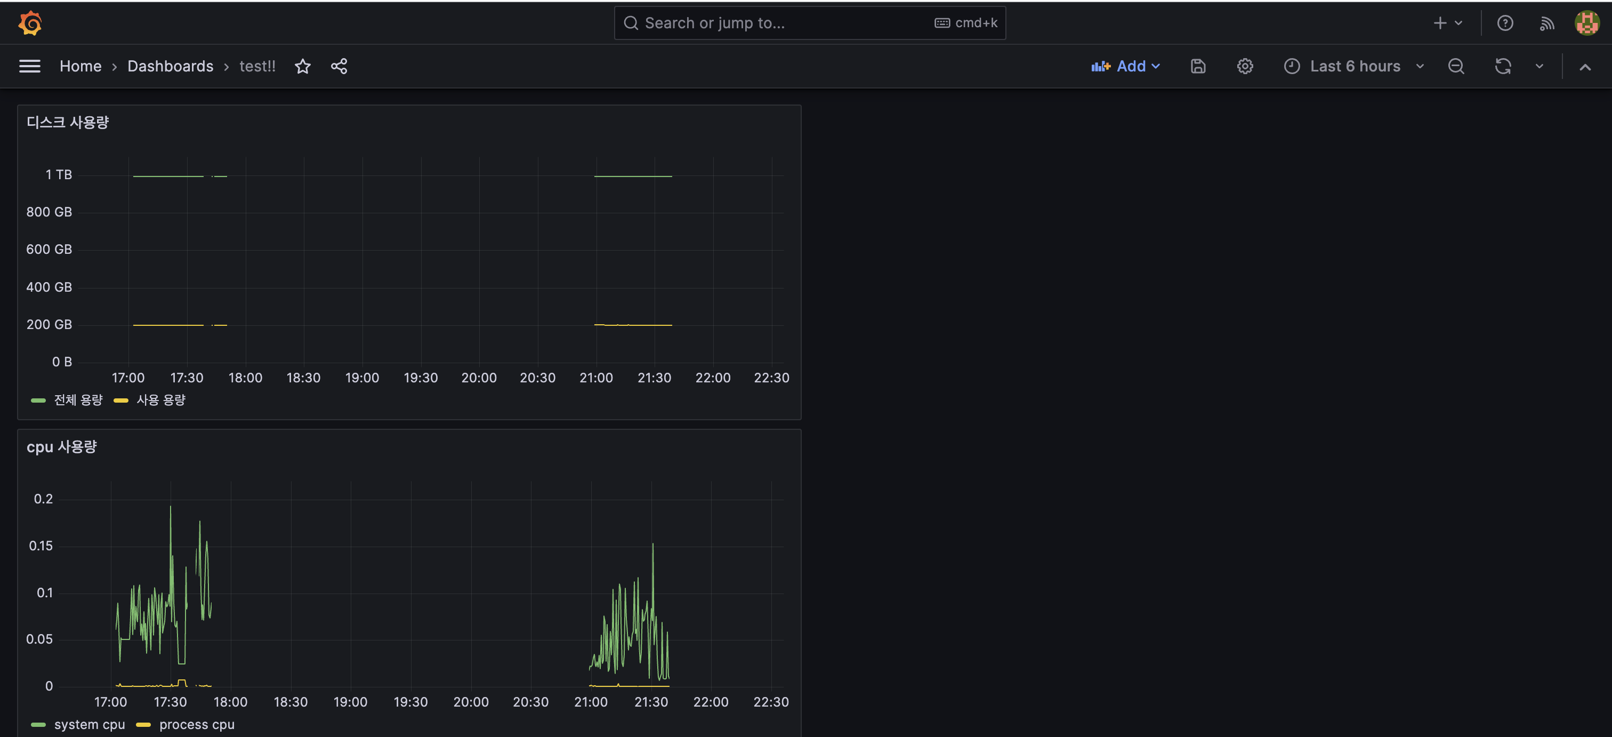Collapse the top toolbar with chevron
The height and width of the screenshot is (737, 1612).
pyautogui.click(x=1585, y=67)
